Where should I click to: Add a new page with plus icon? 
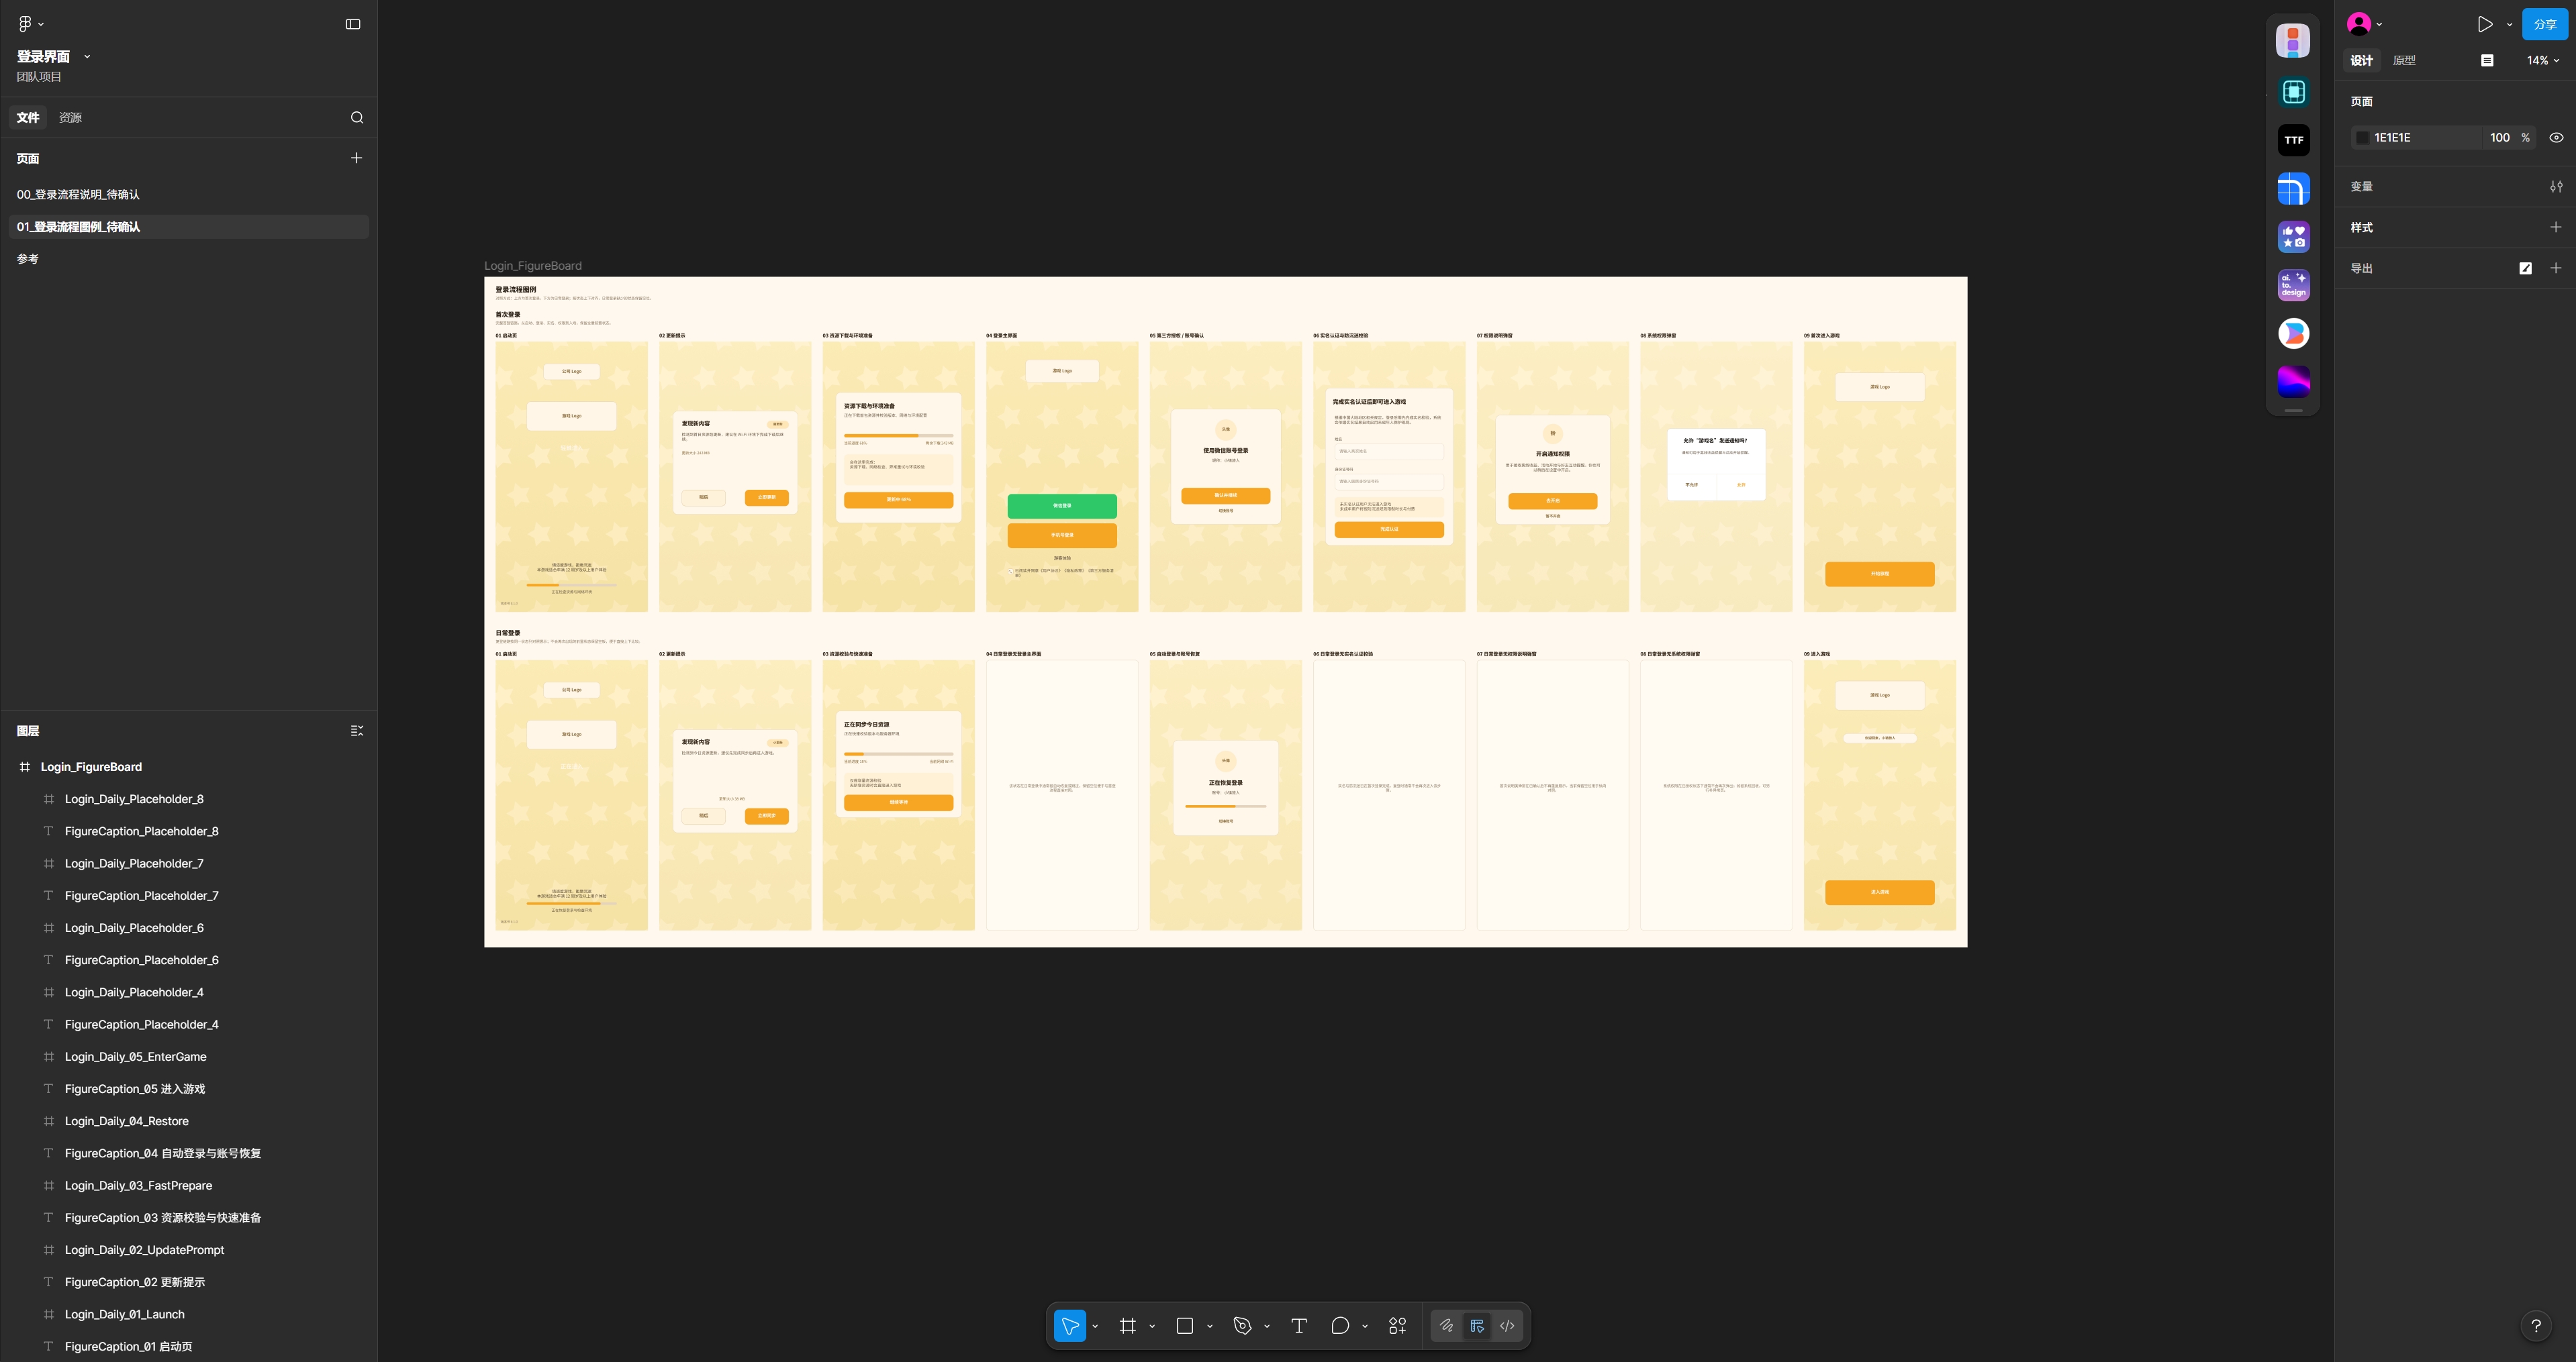(356, 158)
